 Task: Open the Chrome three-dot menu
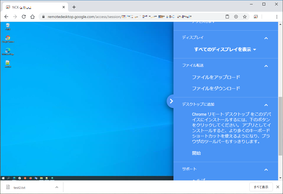[x=277, y=17]
